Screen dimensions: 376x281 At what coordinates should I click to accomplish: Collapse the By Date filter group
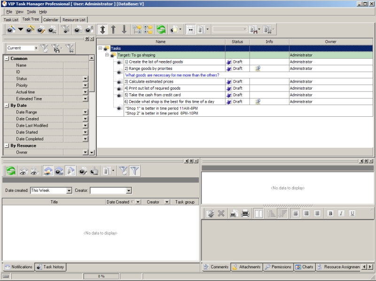[7, 105]
